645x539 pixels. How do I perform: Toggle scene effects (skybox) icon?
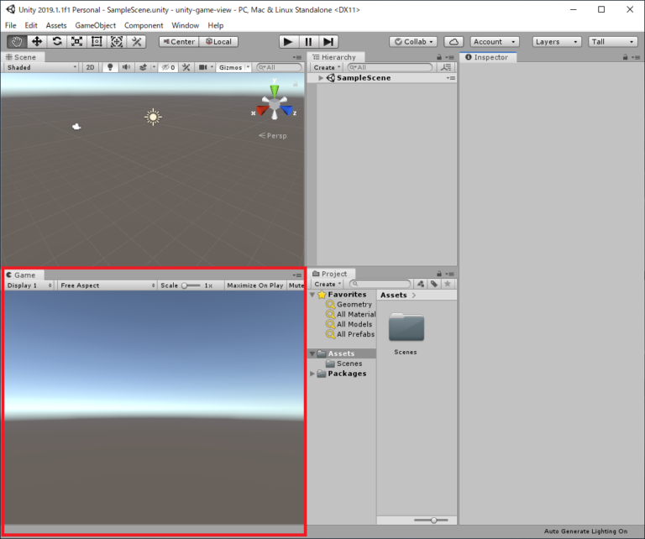143,67
